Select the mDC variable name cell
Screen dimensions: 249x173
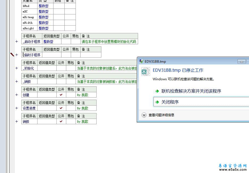pyautogui.click(x=29, y=11)
